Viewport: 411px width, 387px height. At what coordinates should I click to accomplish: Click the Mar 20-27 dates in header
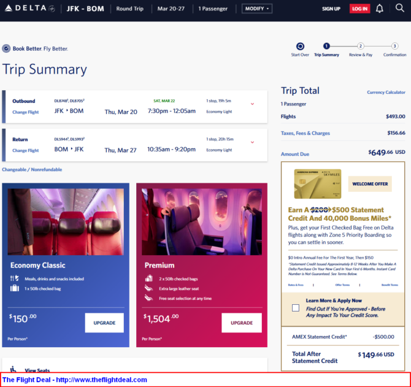click(171, 9)
